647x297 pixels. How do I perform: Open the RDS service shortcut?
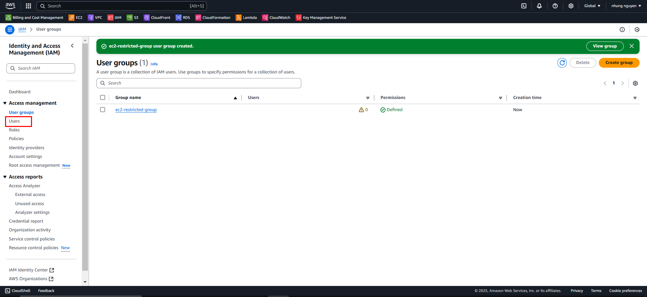tap(183, 18)
